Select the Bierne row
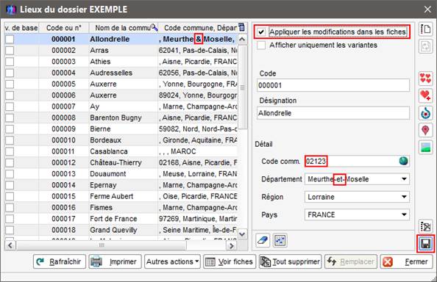The width and height of the screenshot is (437, 282). click(x=121, y=129)
